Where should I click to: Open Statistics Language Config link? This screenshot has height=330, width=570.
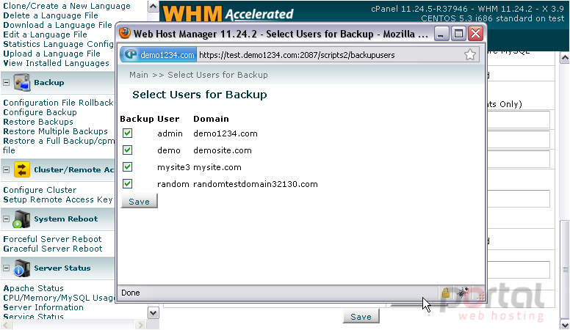pyautogui.click(x=59, y=44)
